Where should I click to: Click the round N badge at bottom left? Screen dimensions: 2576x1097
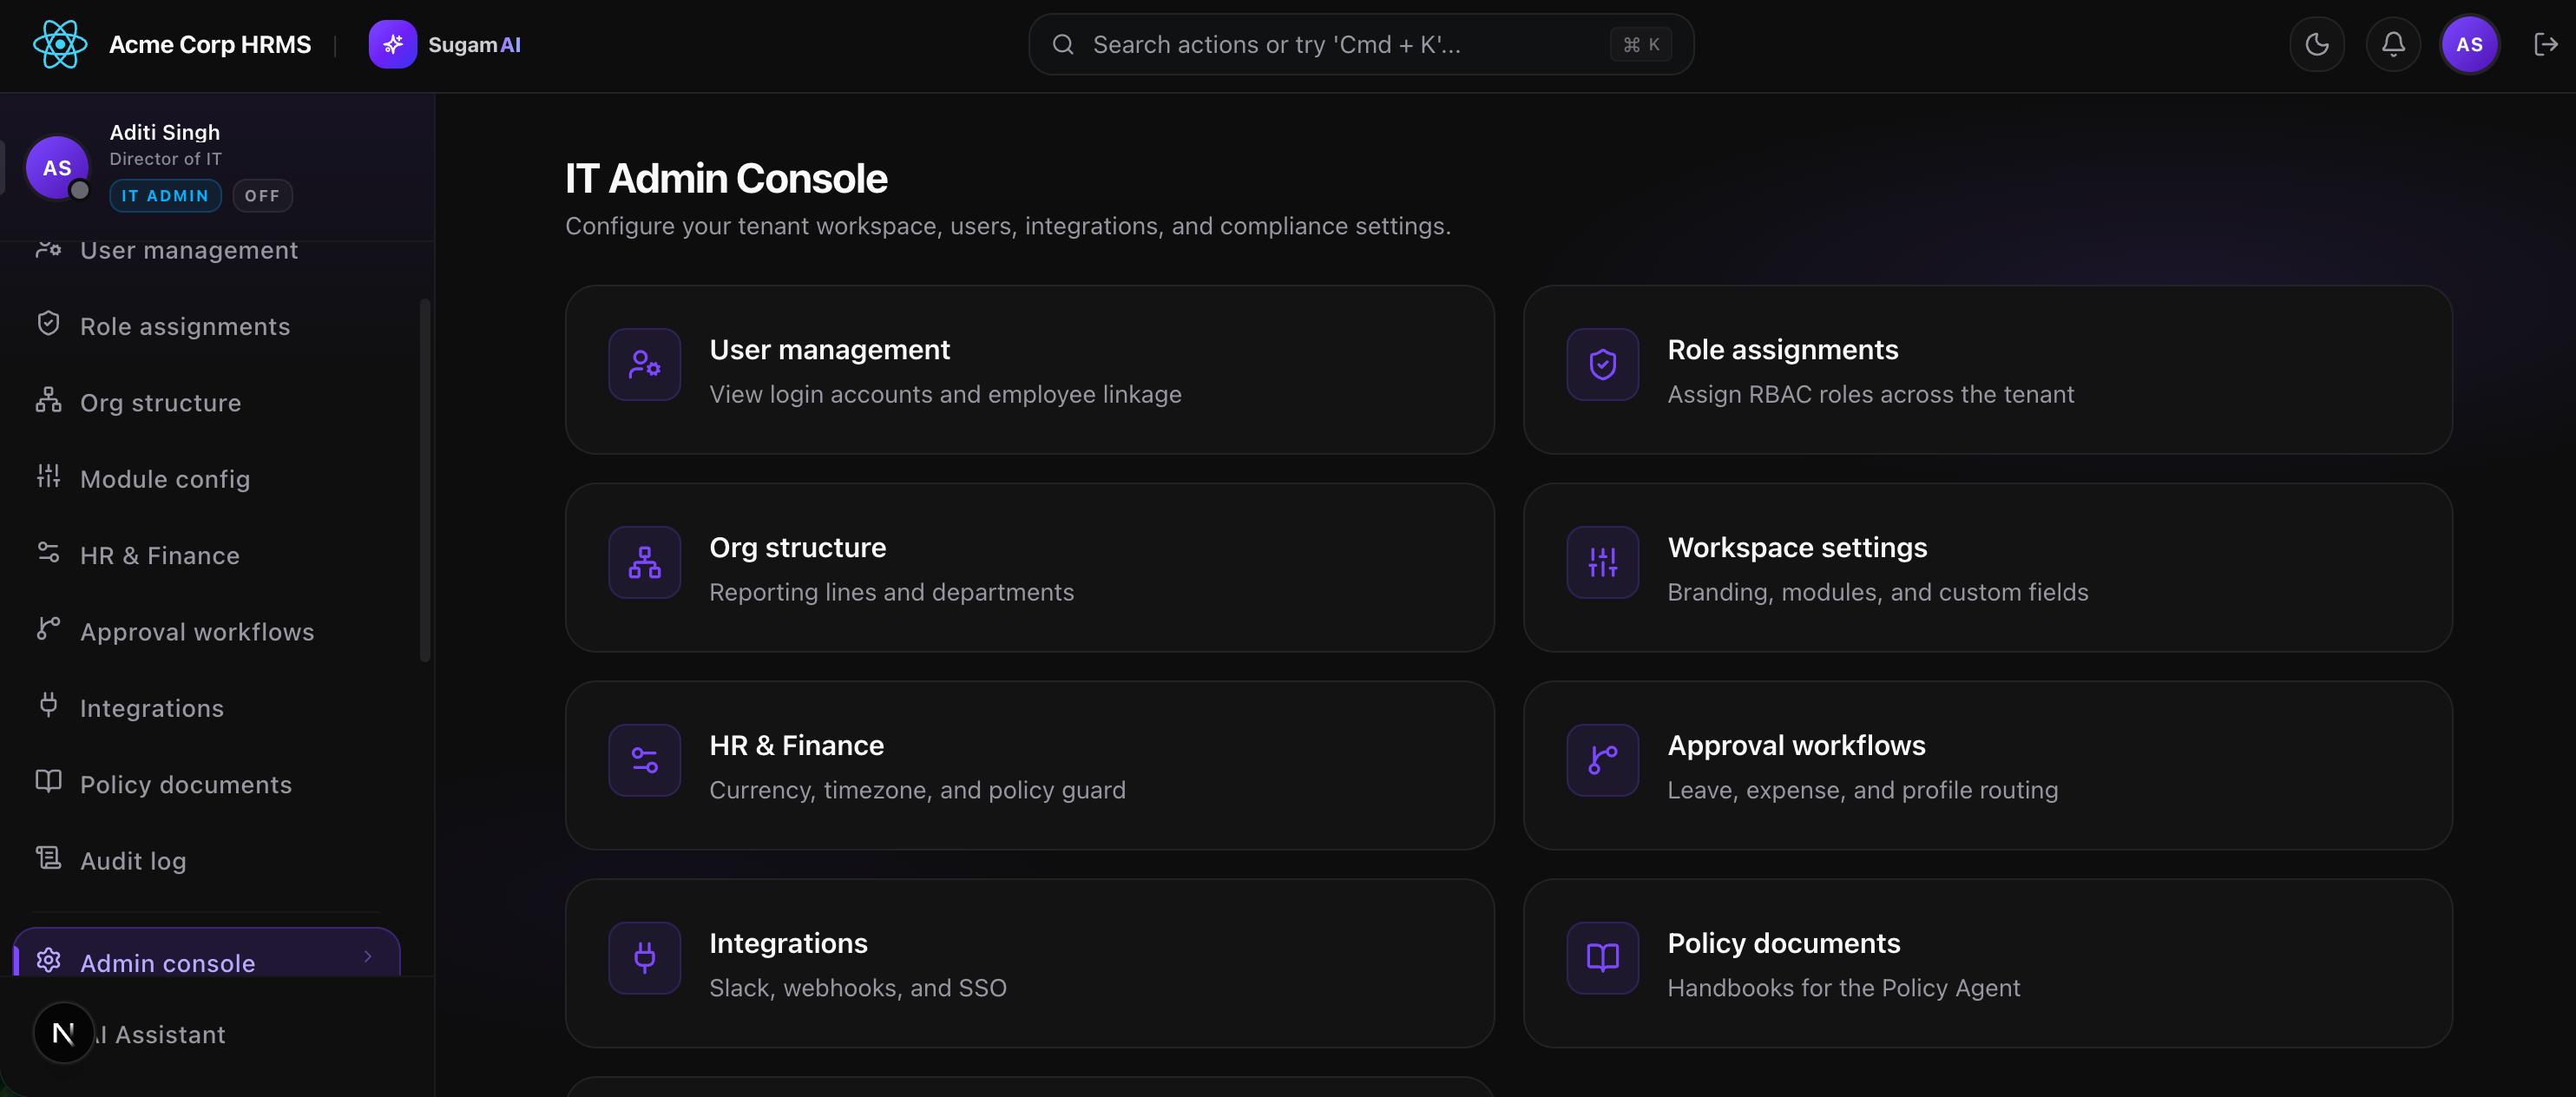point(63,1033)
